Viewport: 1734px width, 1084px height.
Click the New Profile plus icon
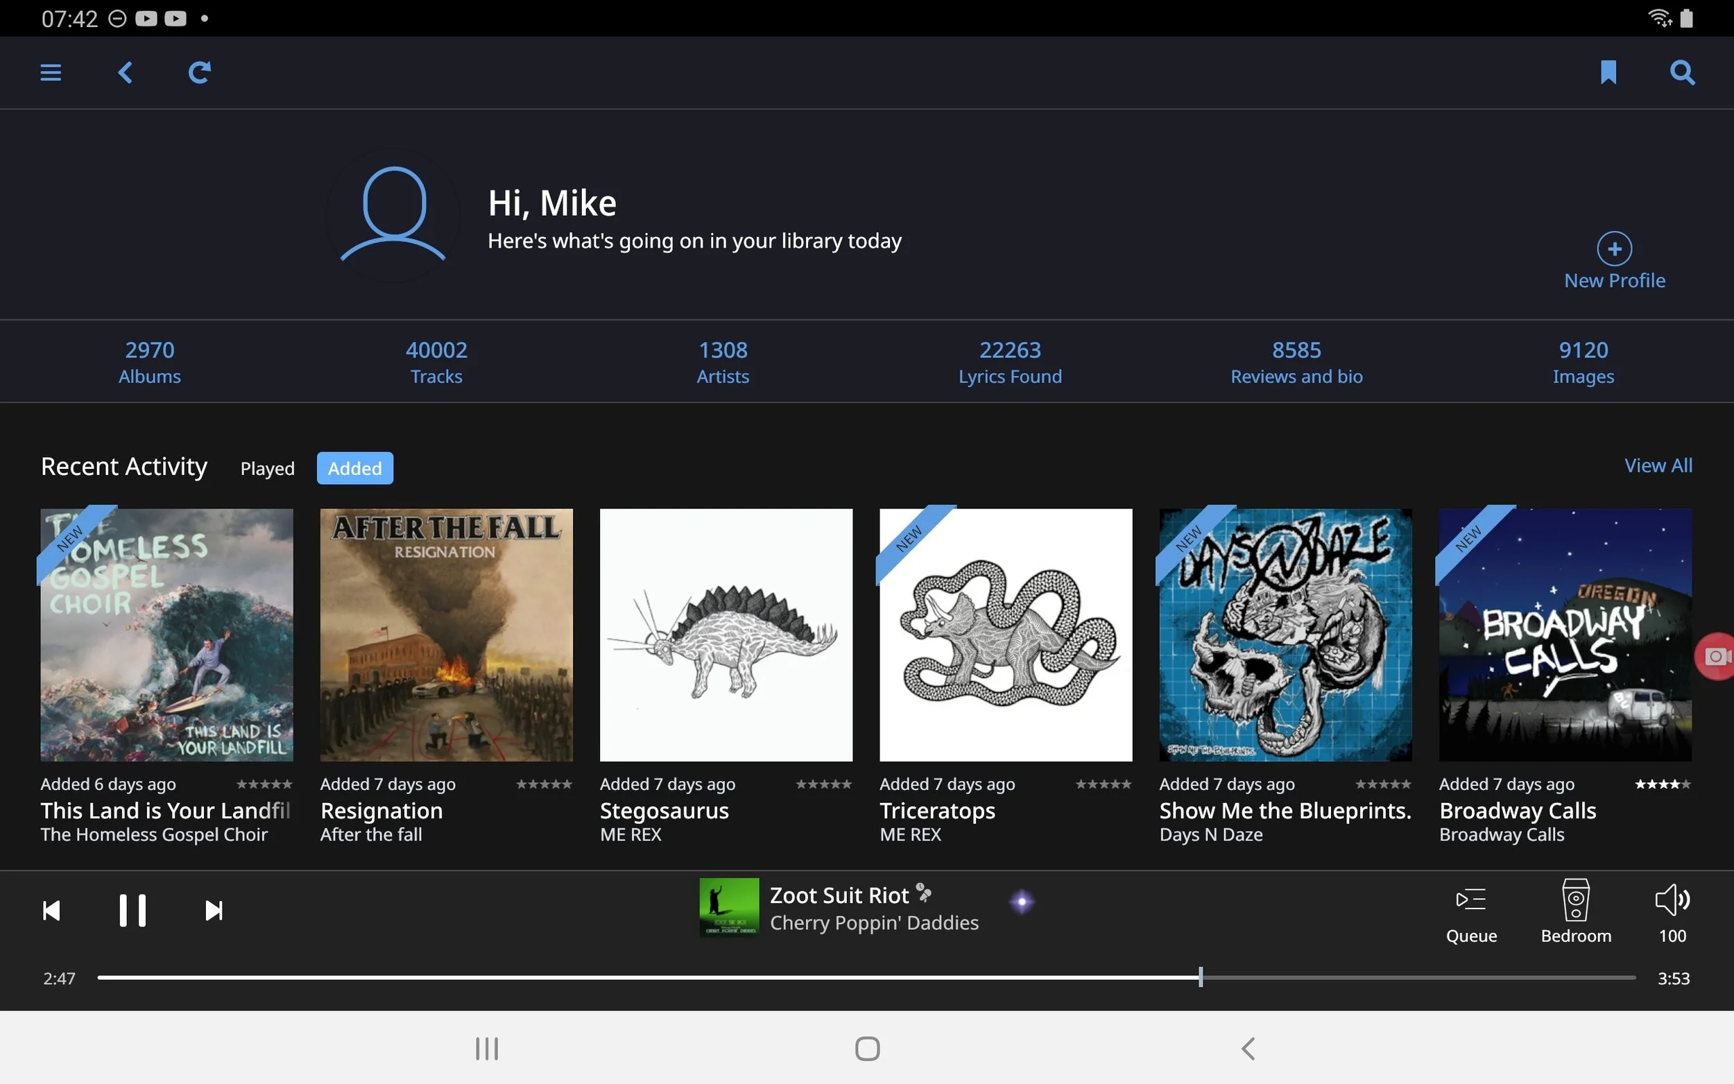[1614, 249]
